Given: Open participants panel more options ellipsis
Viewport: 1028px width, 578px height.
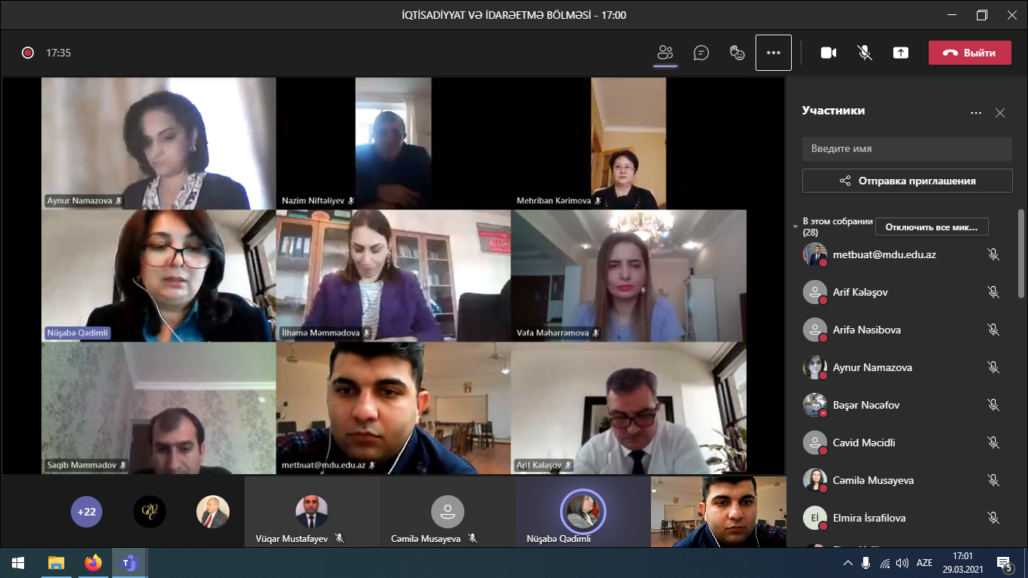Looking at the screenshot, I should [976, 113].
